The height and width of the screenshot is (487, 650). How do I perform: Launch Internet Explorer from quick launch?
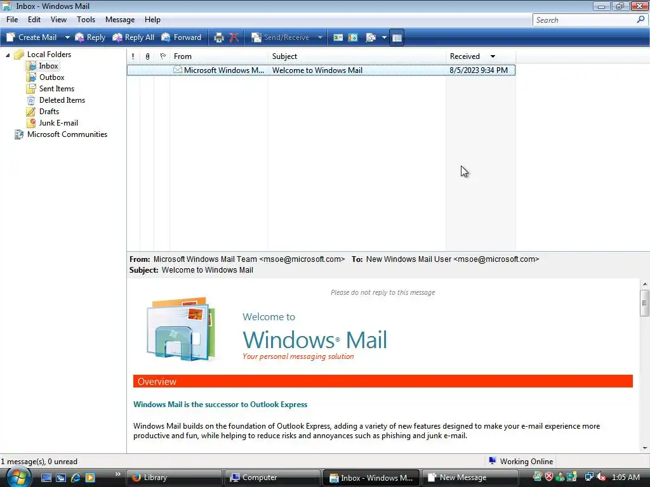pos(76,477)
